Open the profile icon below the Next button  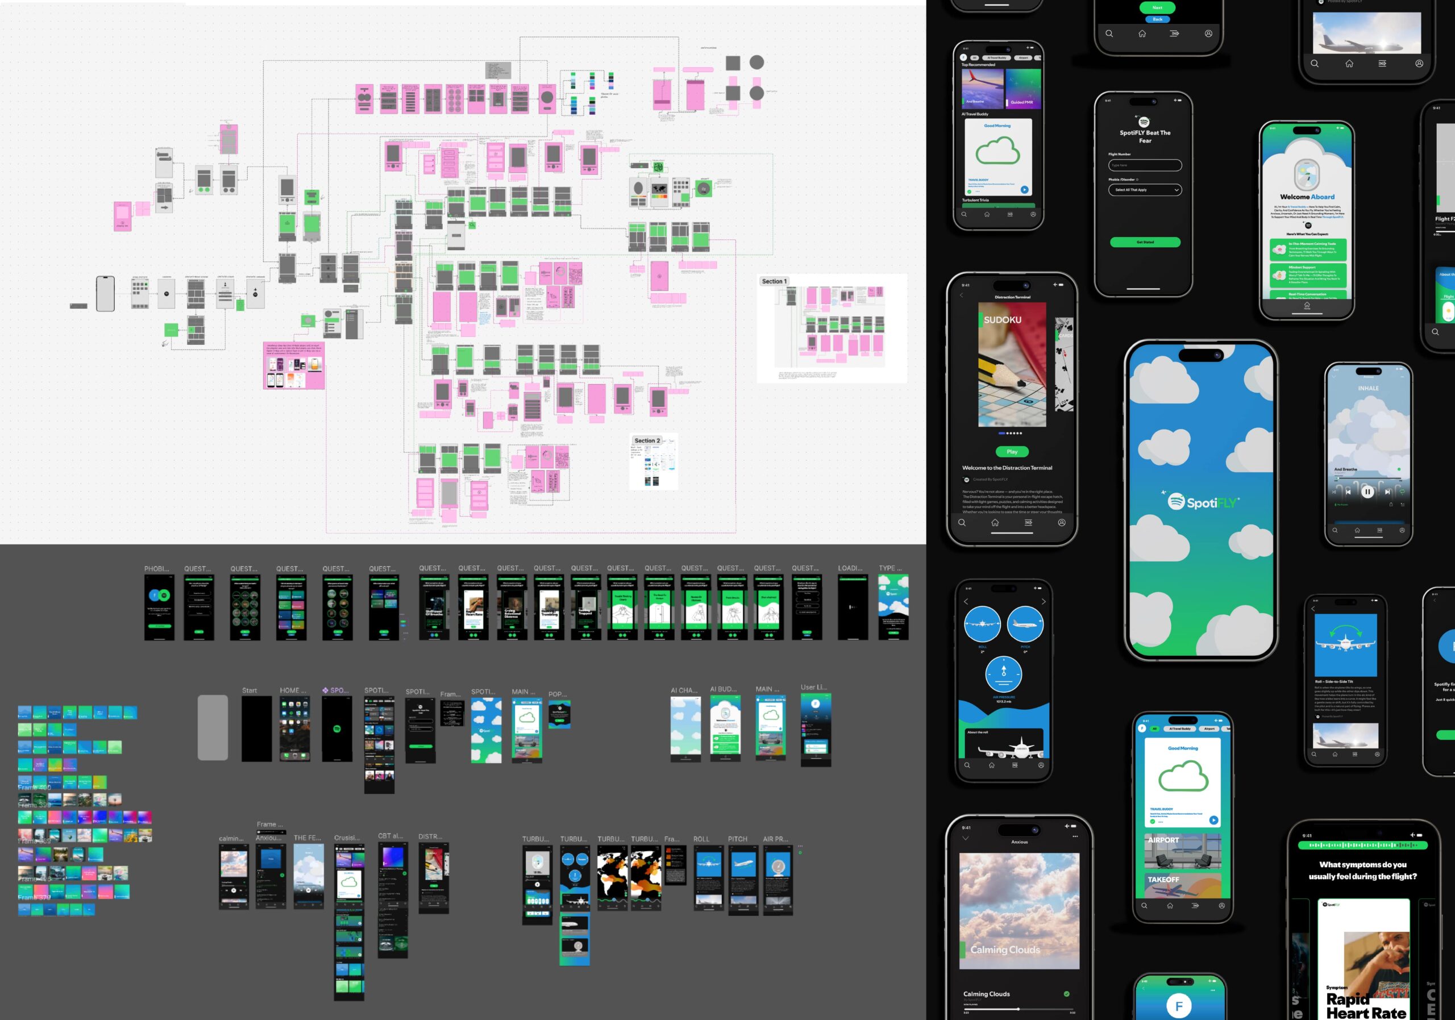[x=1208, y=34]
